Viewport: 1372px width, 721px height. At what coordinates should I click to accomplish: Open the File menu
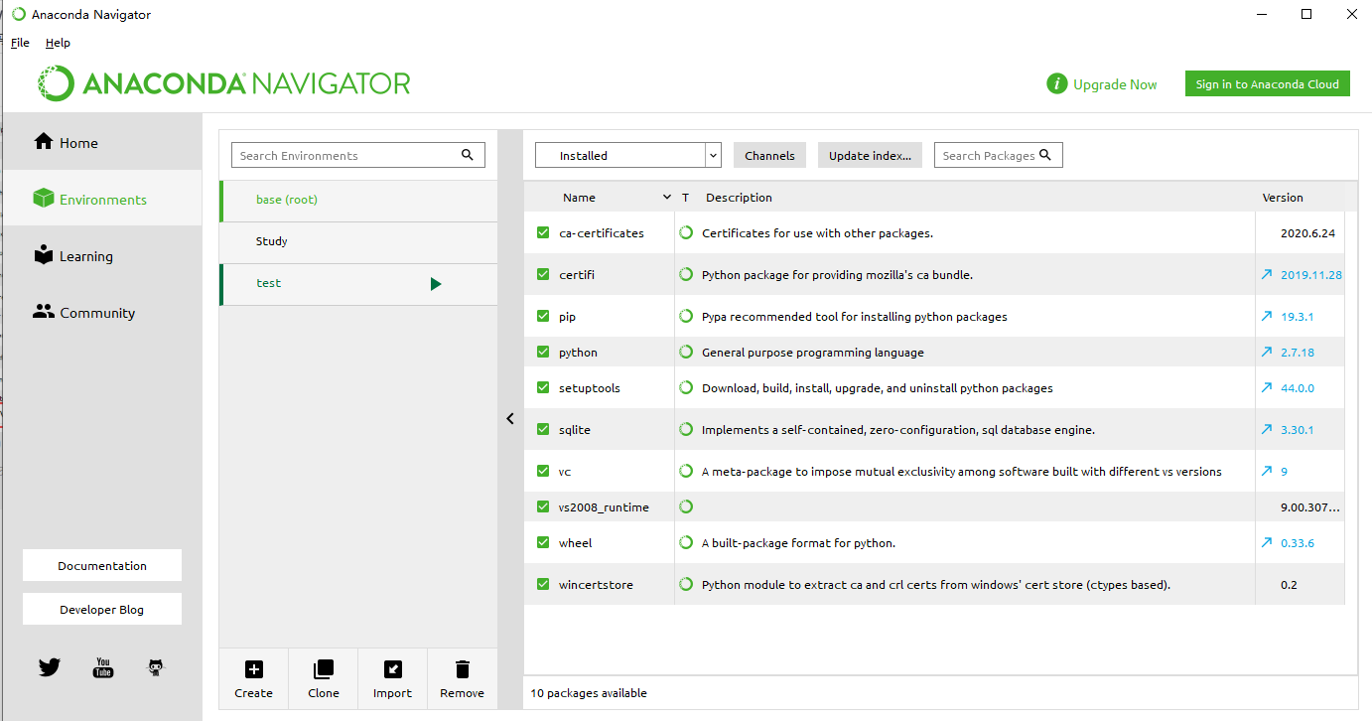20,43
